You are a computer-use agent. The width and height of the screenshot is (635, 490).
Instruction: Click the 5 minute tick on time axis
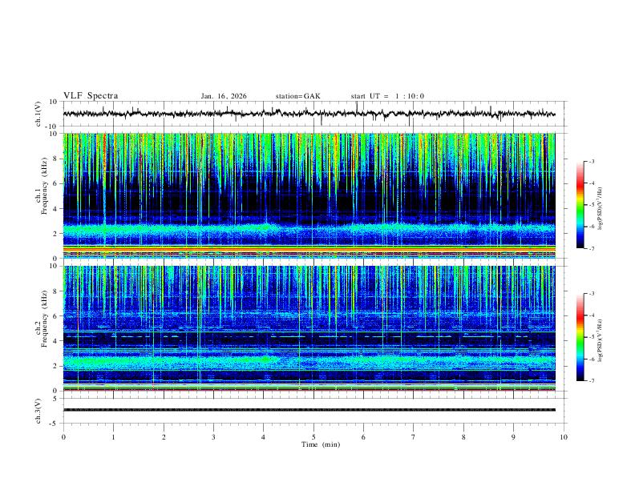[313, 437]
